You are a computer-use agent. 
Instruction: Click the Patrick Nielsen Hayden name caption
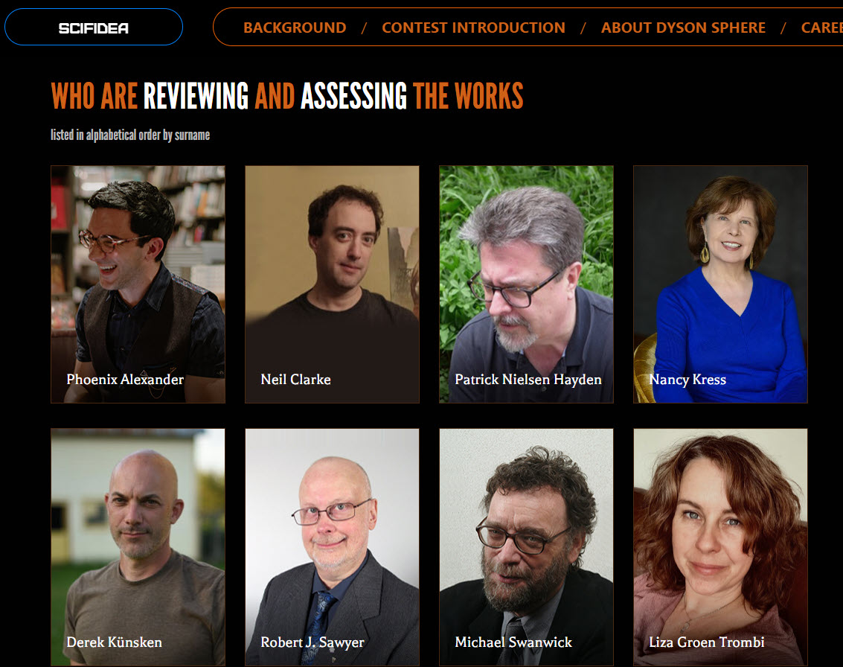point(528,380)
